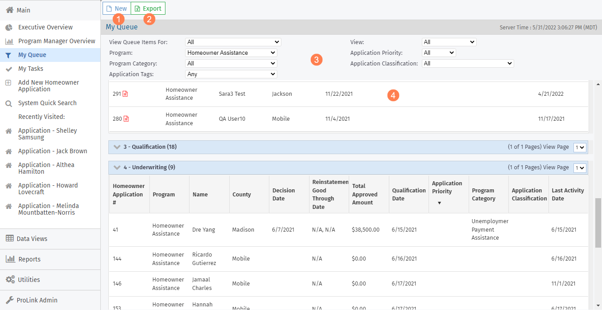Image resolution: width=602 pixels, height=310 pixels.
Task: Click the vertical scrollbar thumb on the right
Action: (x=598, y=223)
